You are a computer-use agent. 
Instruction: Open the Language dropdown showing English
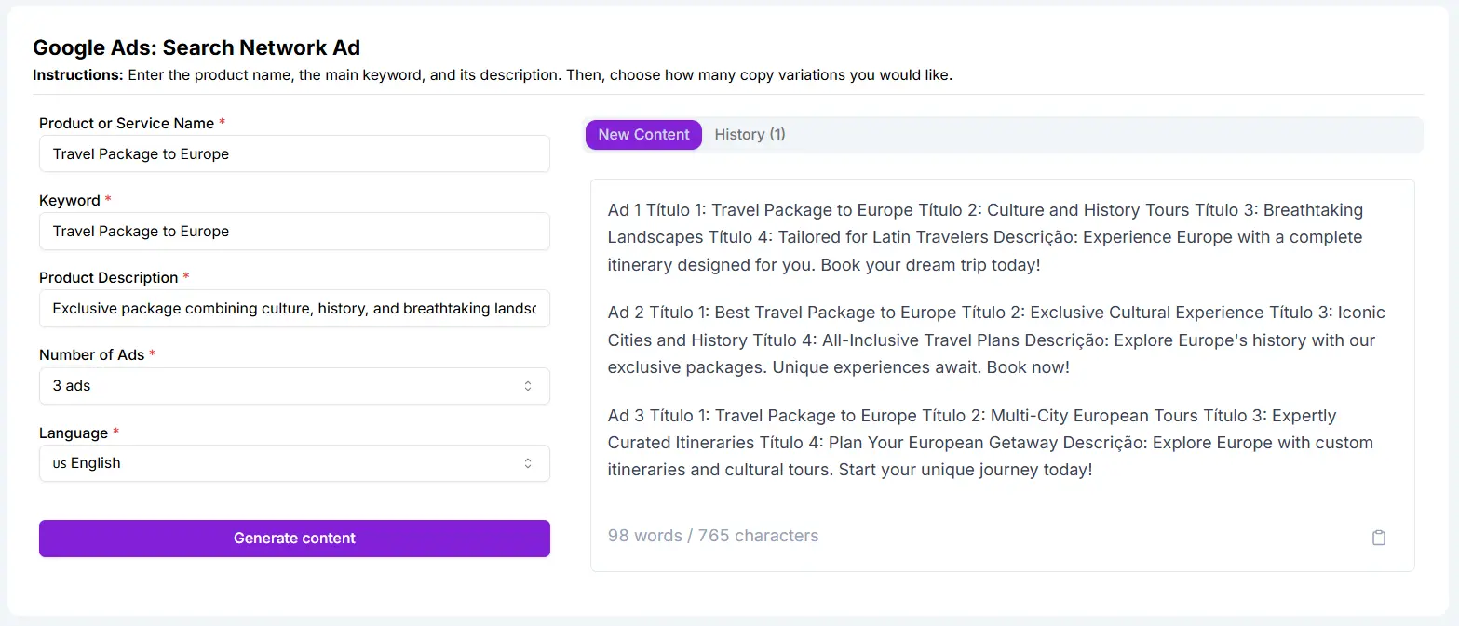pyautogui.click(x=294, y=463)
